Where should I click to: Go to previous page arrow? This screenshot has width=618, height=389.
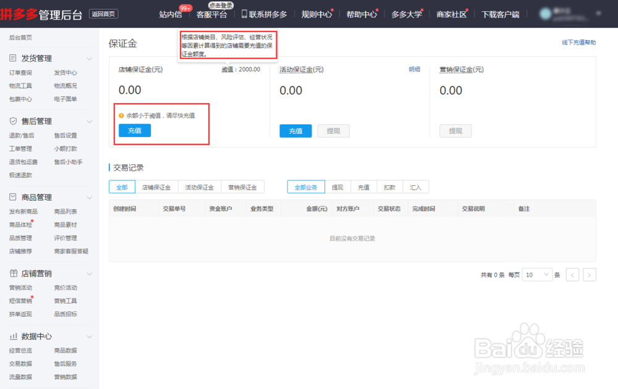point(572,275)
